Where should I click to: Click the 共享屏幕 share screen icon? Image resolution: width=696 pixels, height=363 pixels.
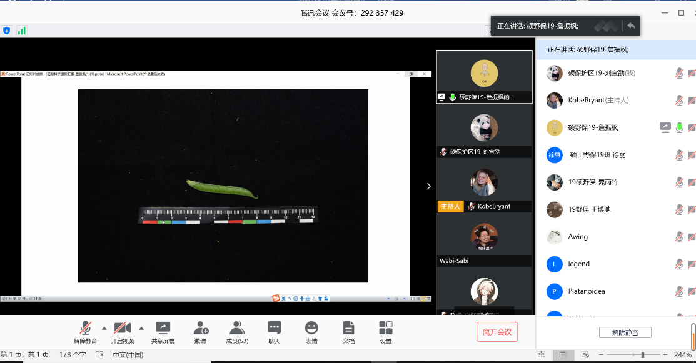[x=163, y=327]
